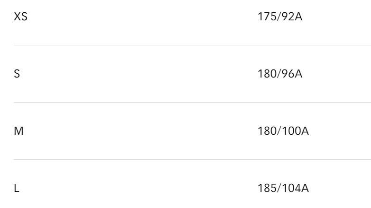Click the 92A chest portion in XS row
The image size is (371, 208).
292,17
